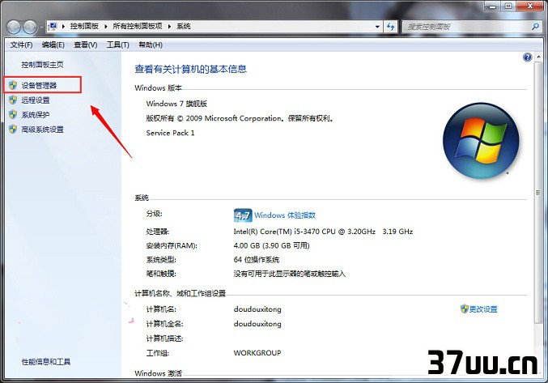The height and width of the screenshot is (383, 548).
Task: Click the scrollbar up arrow
Action: [538, 57]
